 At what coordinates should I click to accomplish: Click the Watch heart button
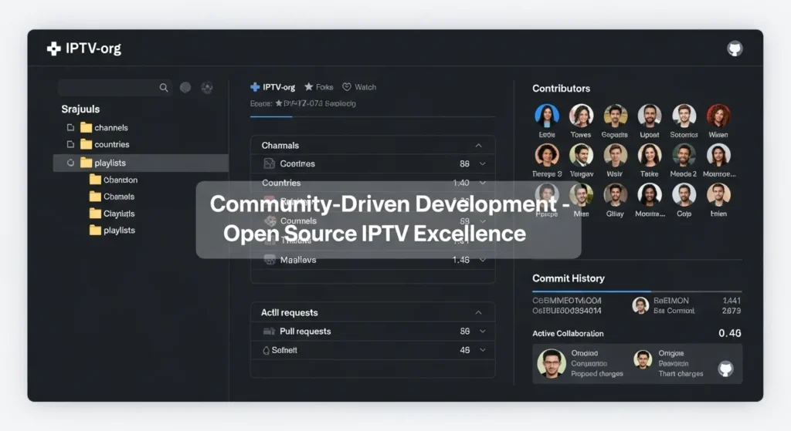coord(359,87)
